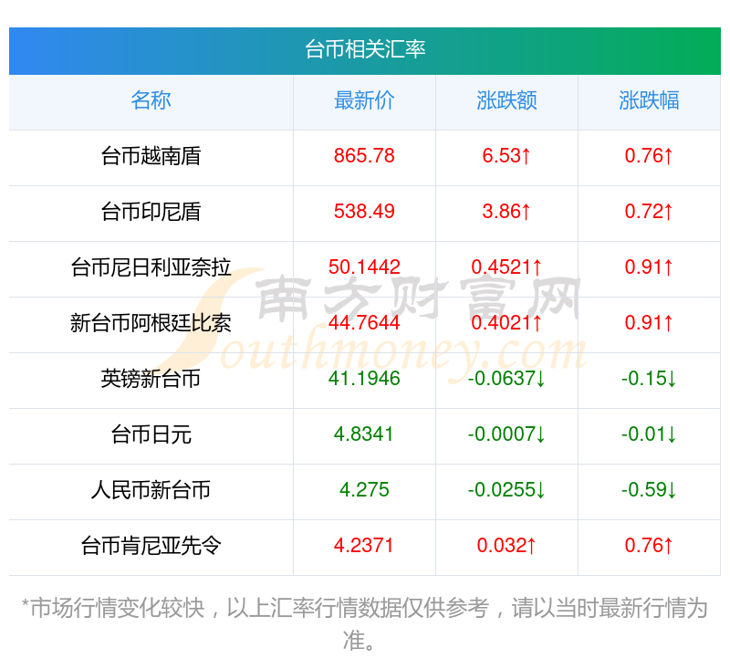Click 0.91↑ in the 新台币阿根廷比索 row
730x669 pixels.
[649, 323]
